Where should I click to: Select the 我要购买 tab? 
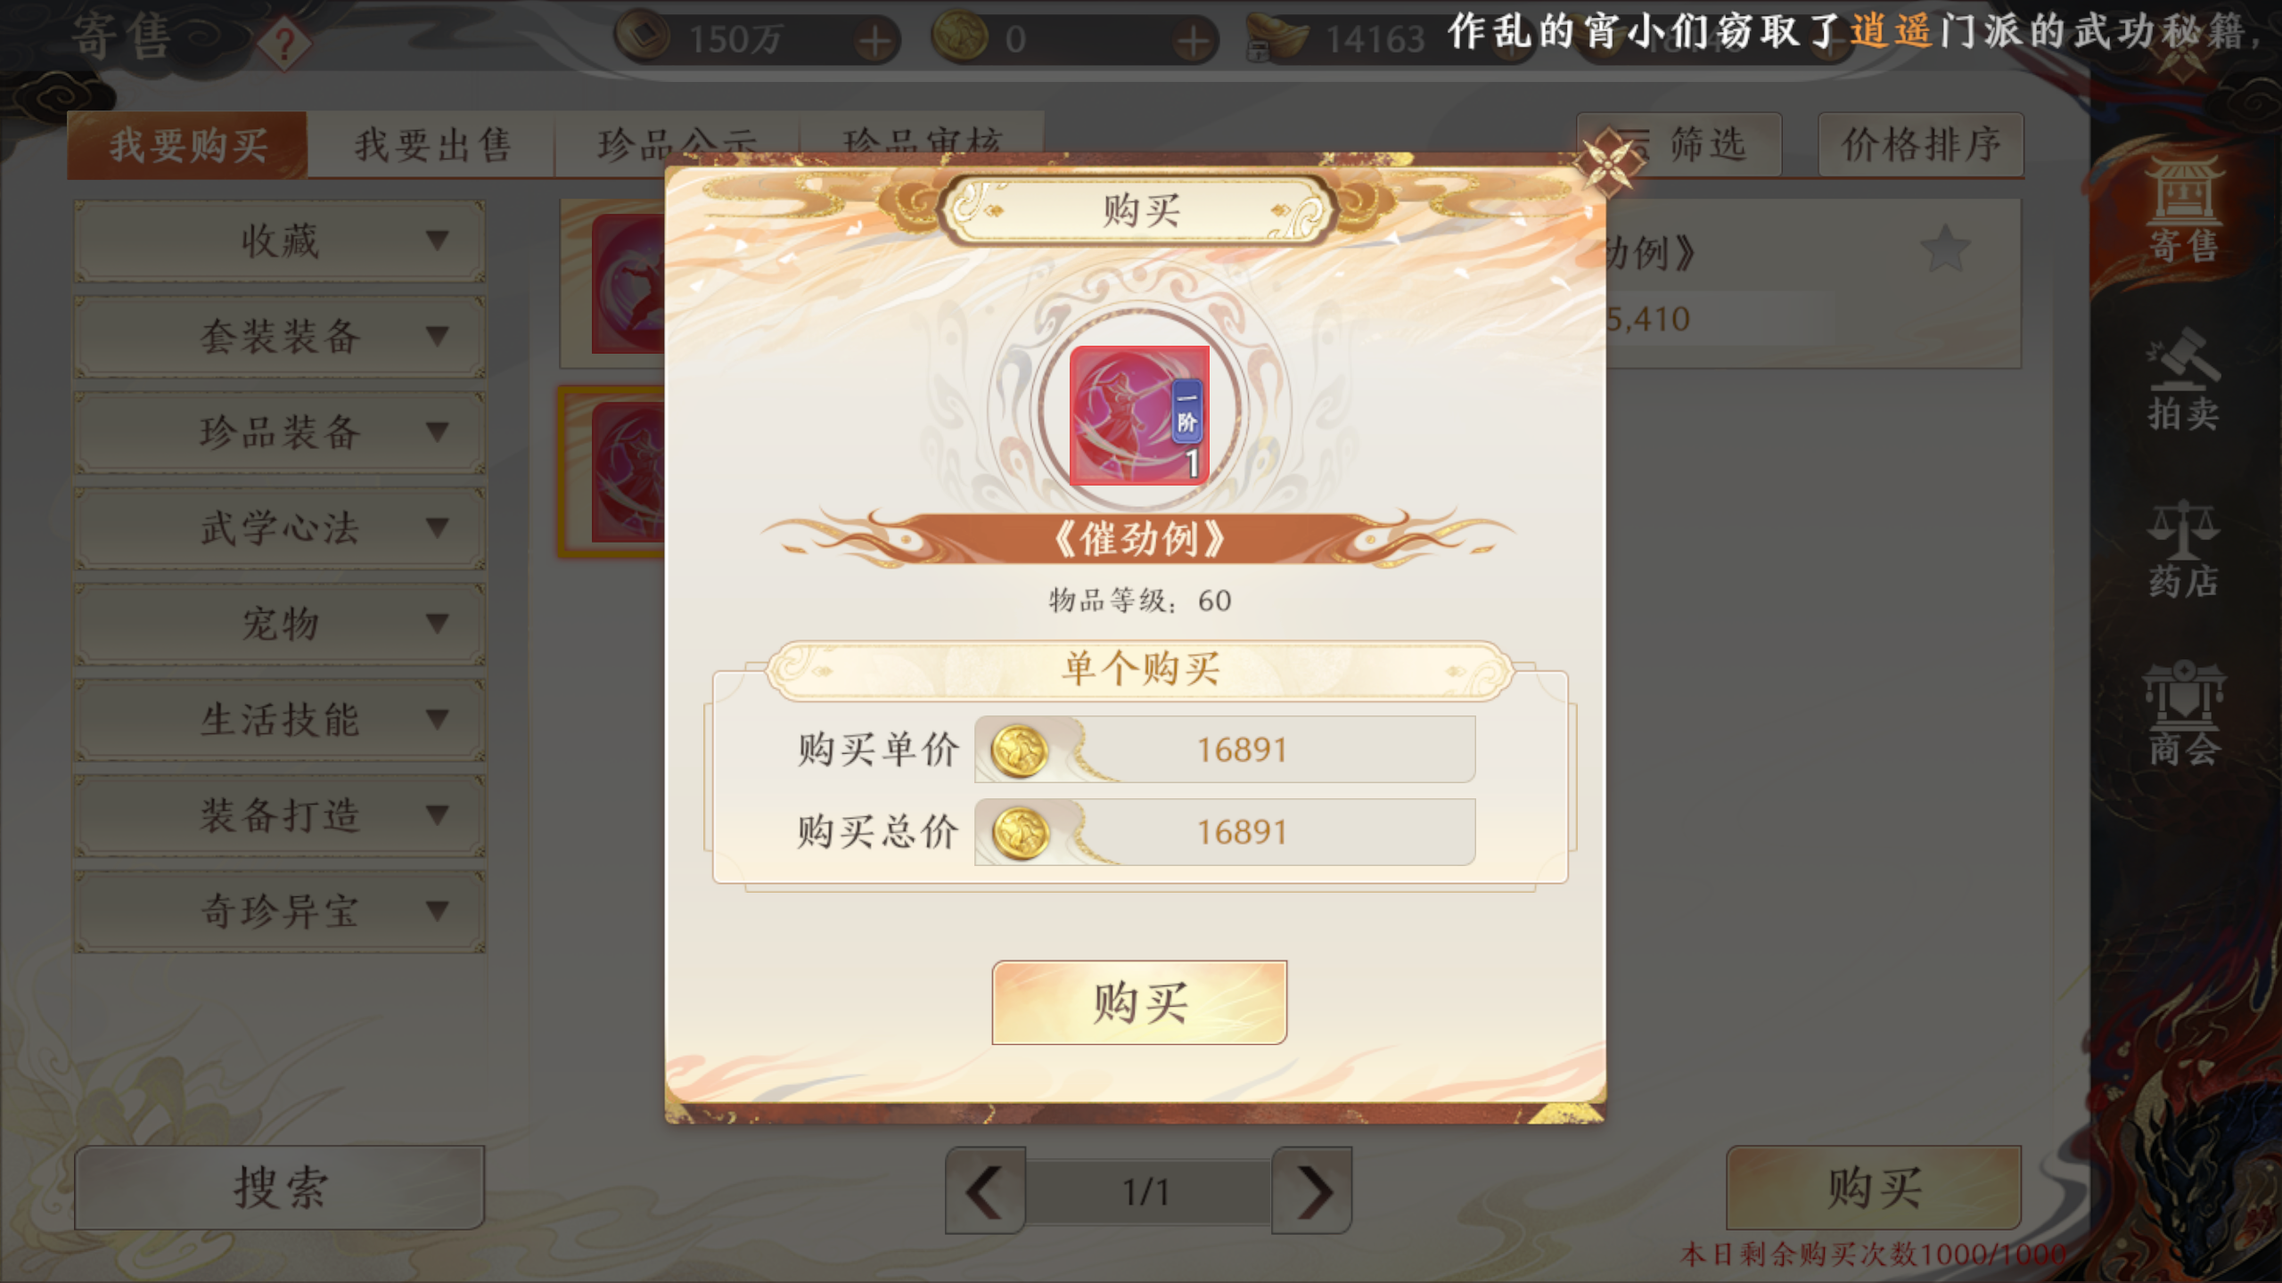click(188, 145)
